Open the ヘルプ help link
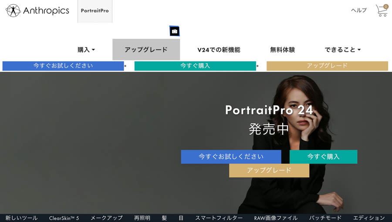The image size is (392, 222). (x=359, y=10)
